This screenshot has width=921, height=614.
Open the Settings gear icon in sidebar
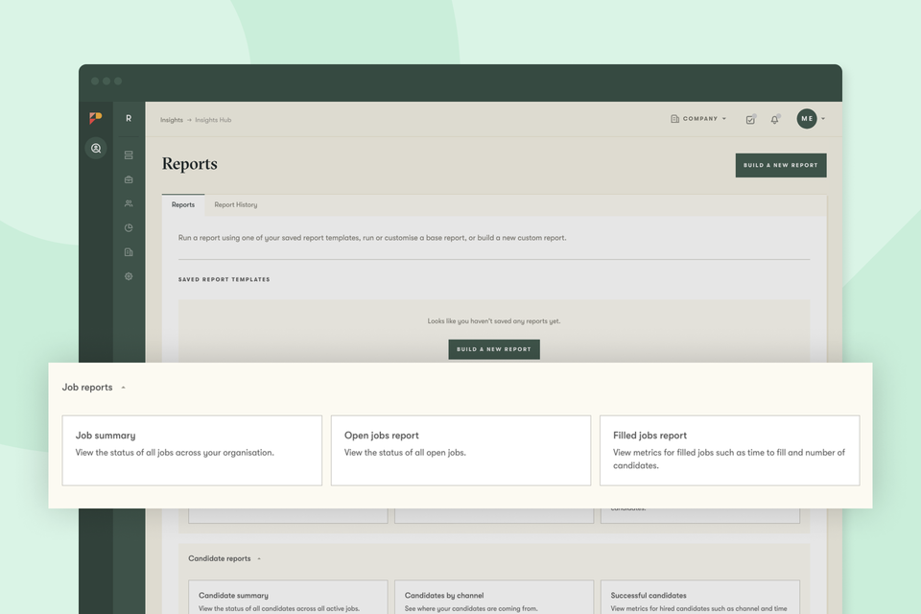128,276
